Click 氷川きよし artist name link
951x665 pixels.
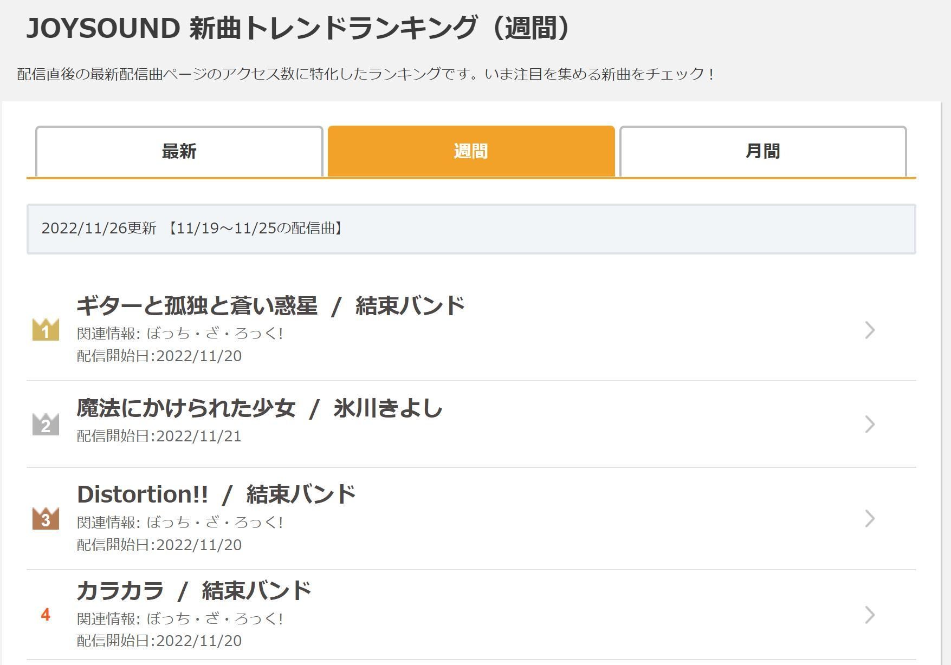coord(387,409)
